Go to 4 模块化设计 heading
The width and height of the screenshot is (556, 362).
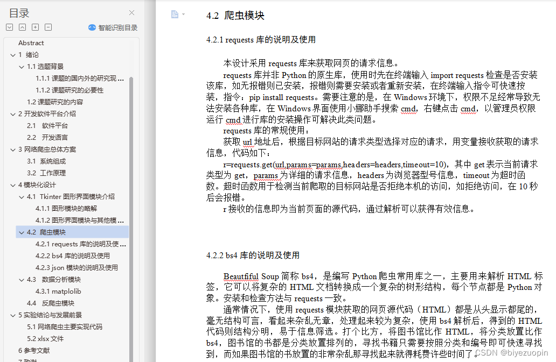(x=37, y=184)
